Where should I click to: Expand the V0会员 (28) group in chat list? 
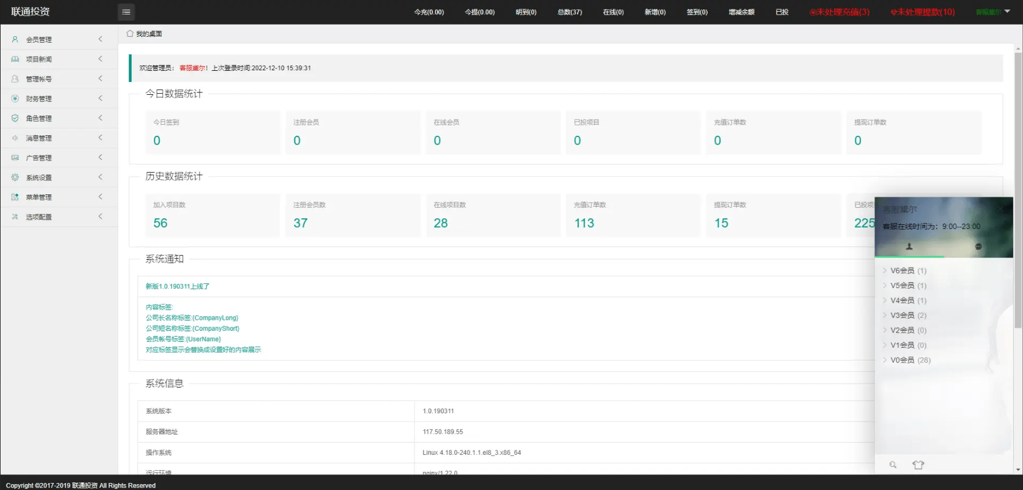click(907, 360)
